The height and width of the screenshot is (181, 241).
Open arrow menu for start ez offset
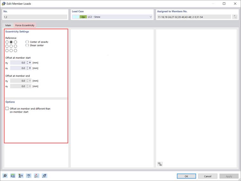coord(30,68)
